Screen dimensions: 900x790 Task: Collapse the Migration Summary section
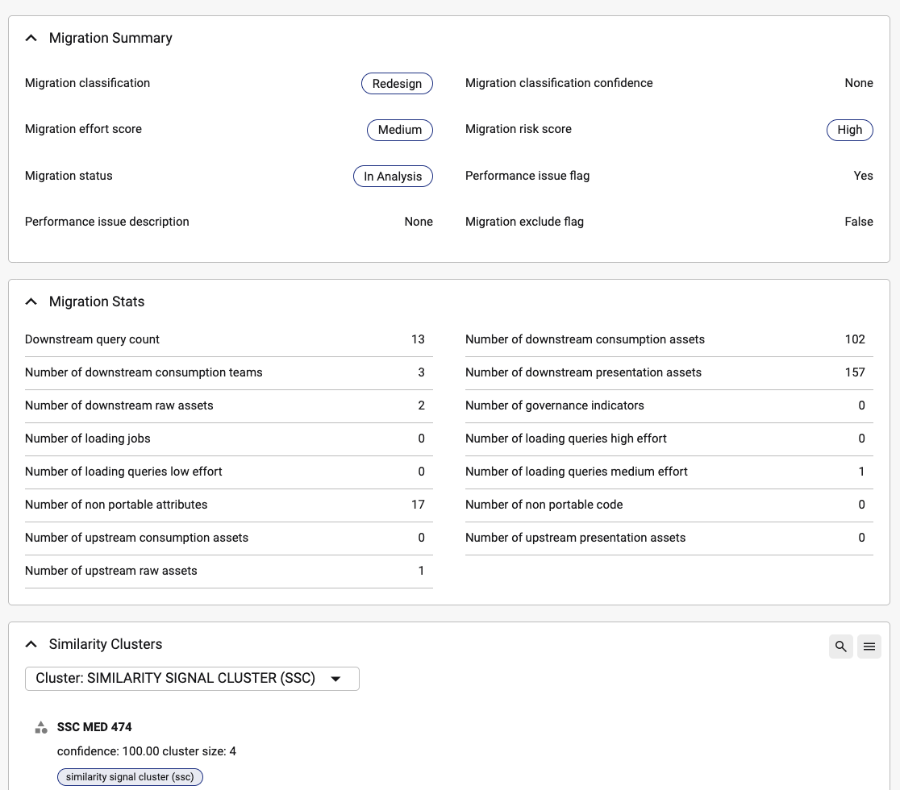pos(31,38)
